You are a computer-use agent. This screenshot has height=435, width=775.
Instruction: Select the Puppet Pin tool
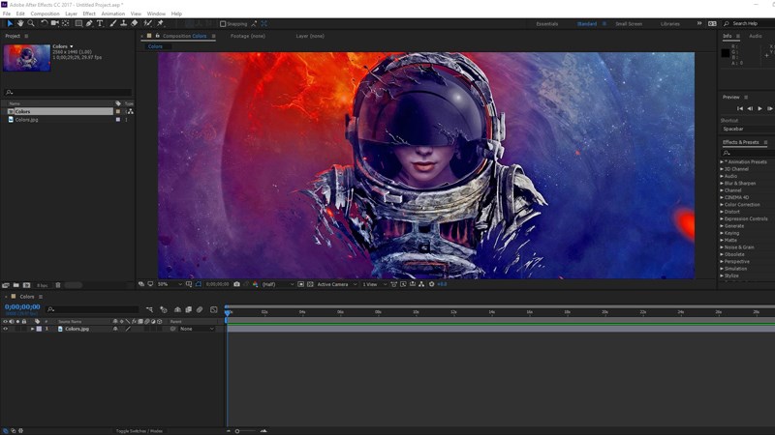coord(159,23)
